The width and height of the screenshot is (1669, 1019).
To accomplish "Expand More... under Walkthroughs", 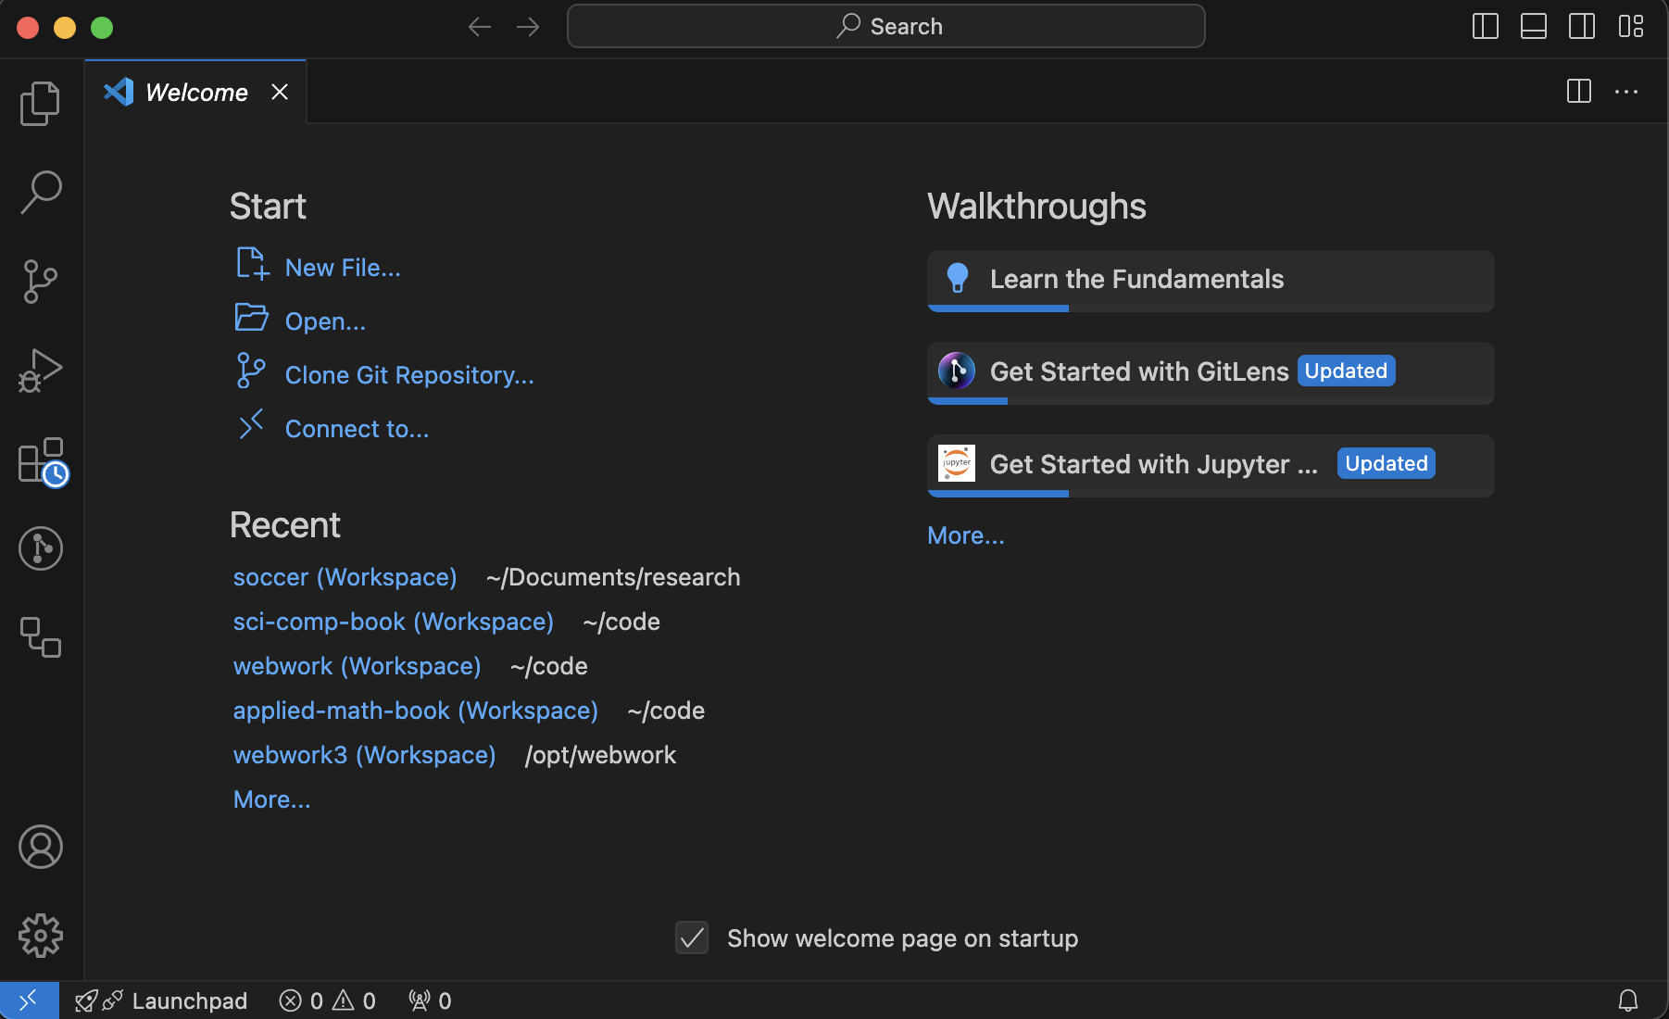I will [965, 535].
